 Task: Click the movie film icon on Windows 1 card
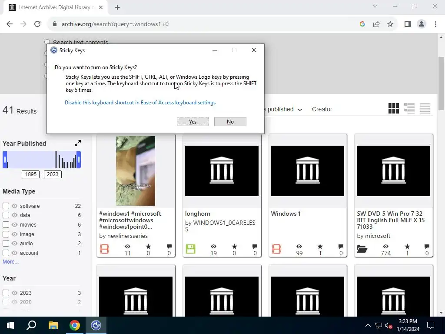(x=276, y=249)
